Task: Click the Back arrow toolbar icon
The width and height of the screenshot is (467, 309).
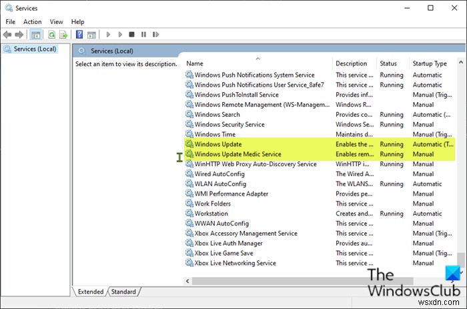Action: pos(7,35)
